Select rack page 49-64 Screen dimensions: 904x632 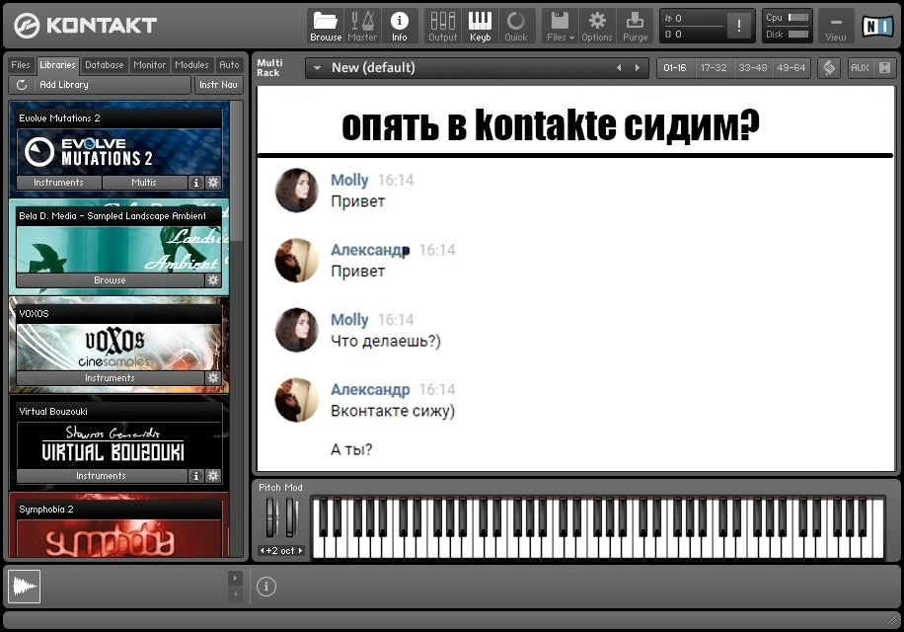[x=791, y=68]
